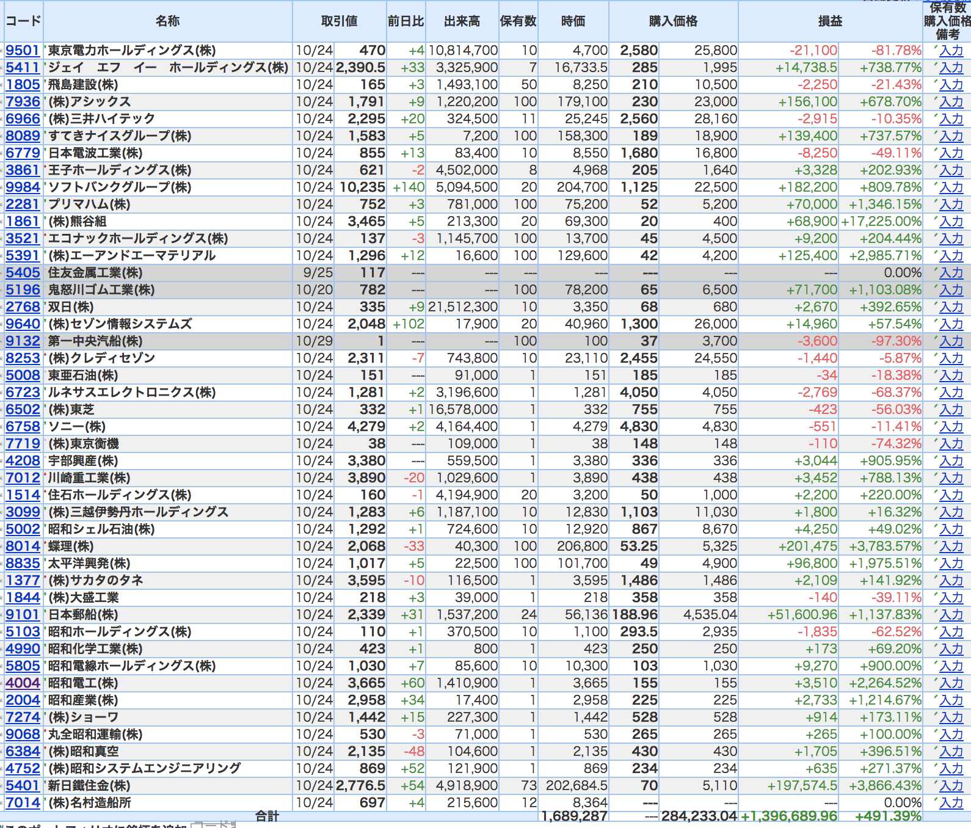The height and width of the screenshot is (828, 971).
Task: Click code link 9984 for ソフトバンクグループ
Action: click(x=23, y=187)
